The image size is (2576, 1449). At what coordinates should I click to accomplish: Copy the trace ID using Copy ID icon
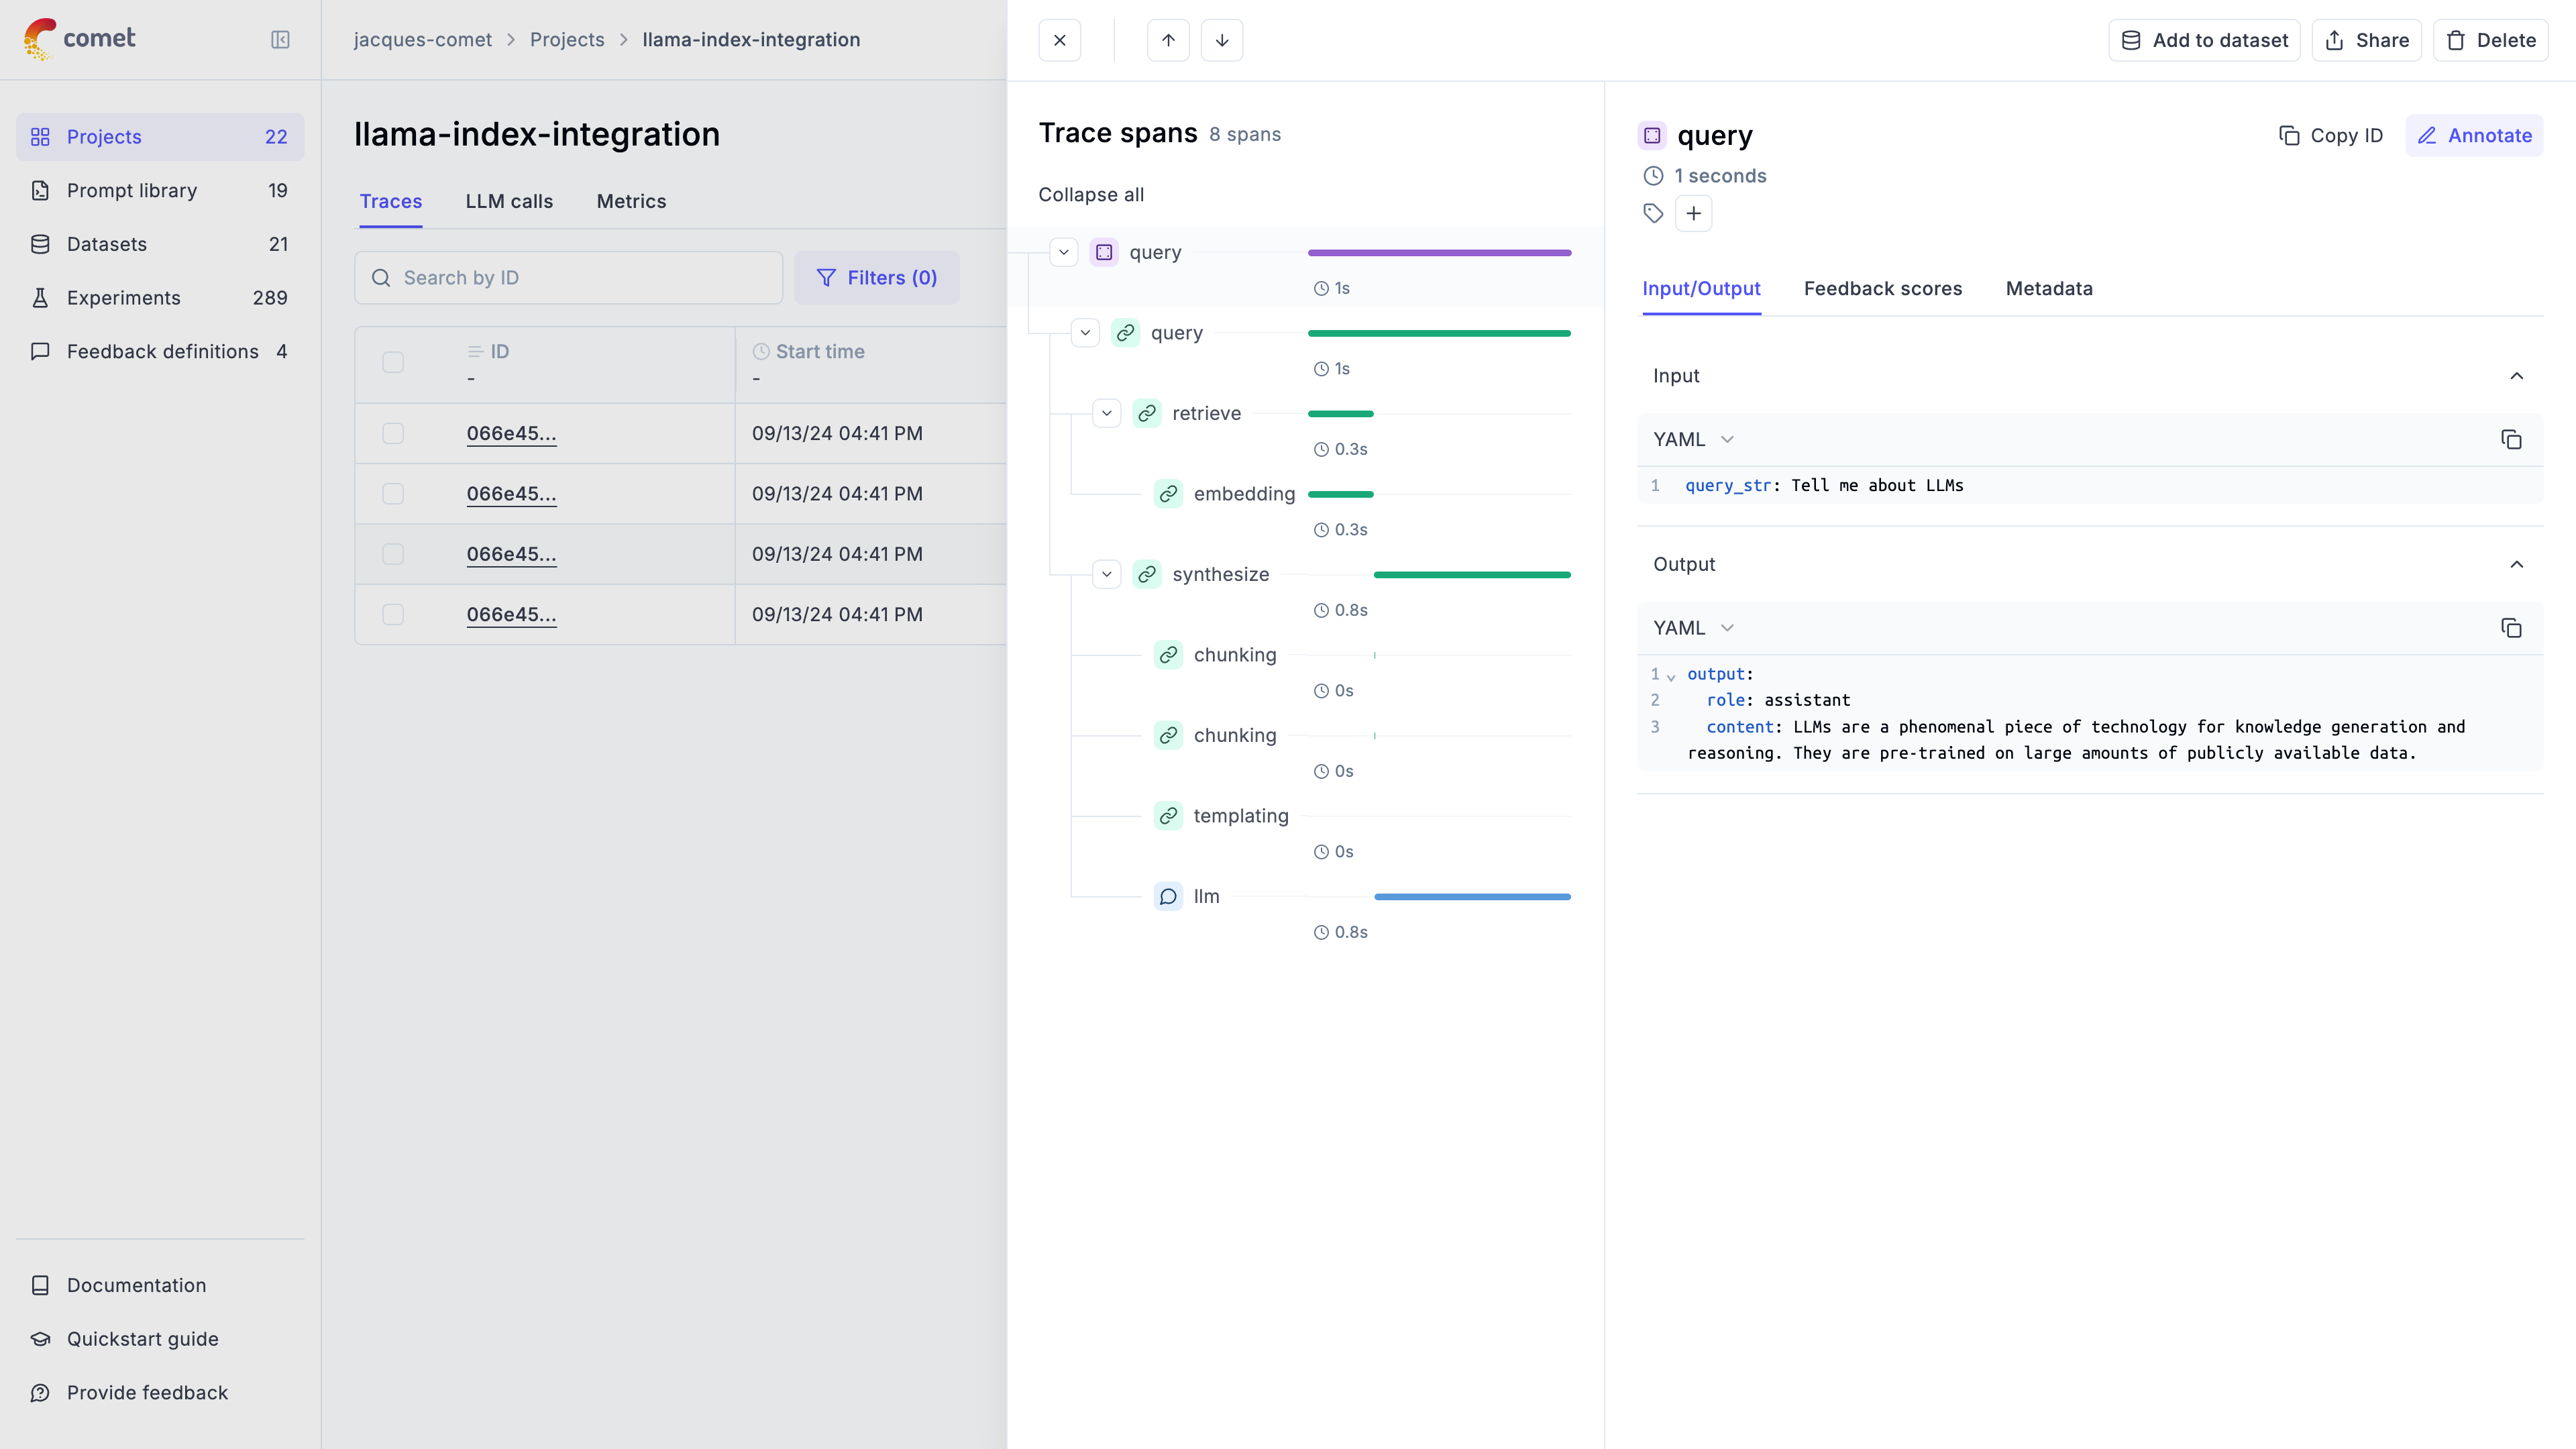pyautogui.click(x=2290, y=135)
